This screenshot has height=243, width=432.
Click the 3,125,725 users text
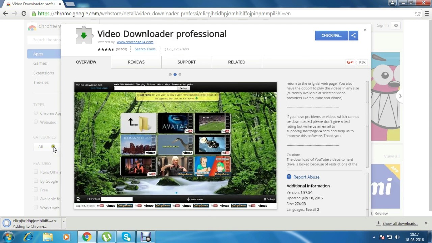tap(176, 49)
